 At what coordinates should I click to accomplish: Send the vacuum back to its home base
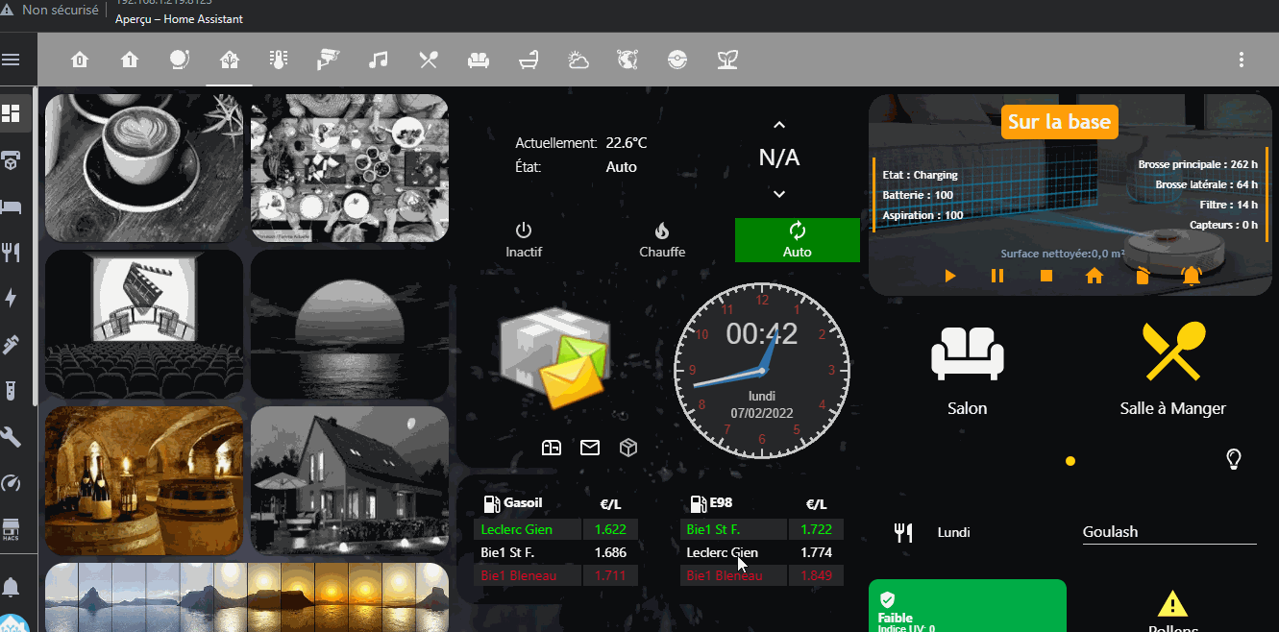pos(1095,277)
